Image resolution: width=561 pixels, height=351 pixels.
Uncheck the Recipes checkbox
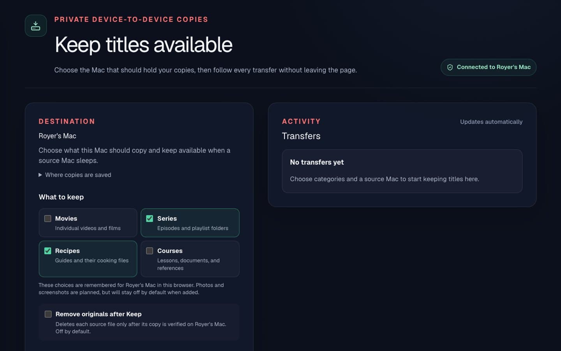tap(48, 251)
